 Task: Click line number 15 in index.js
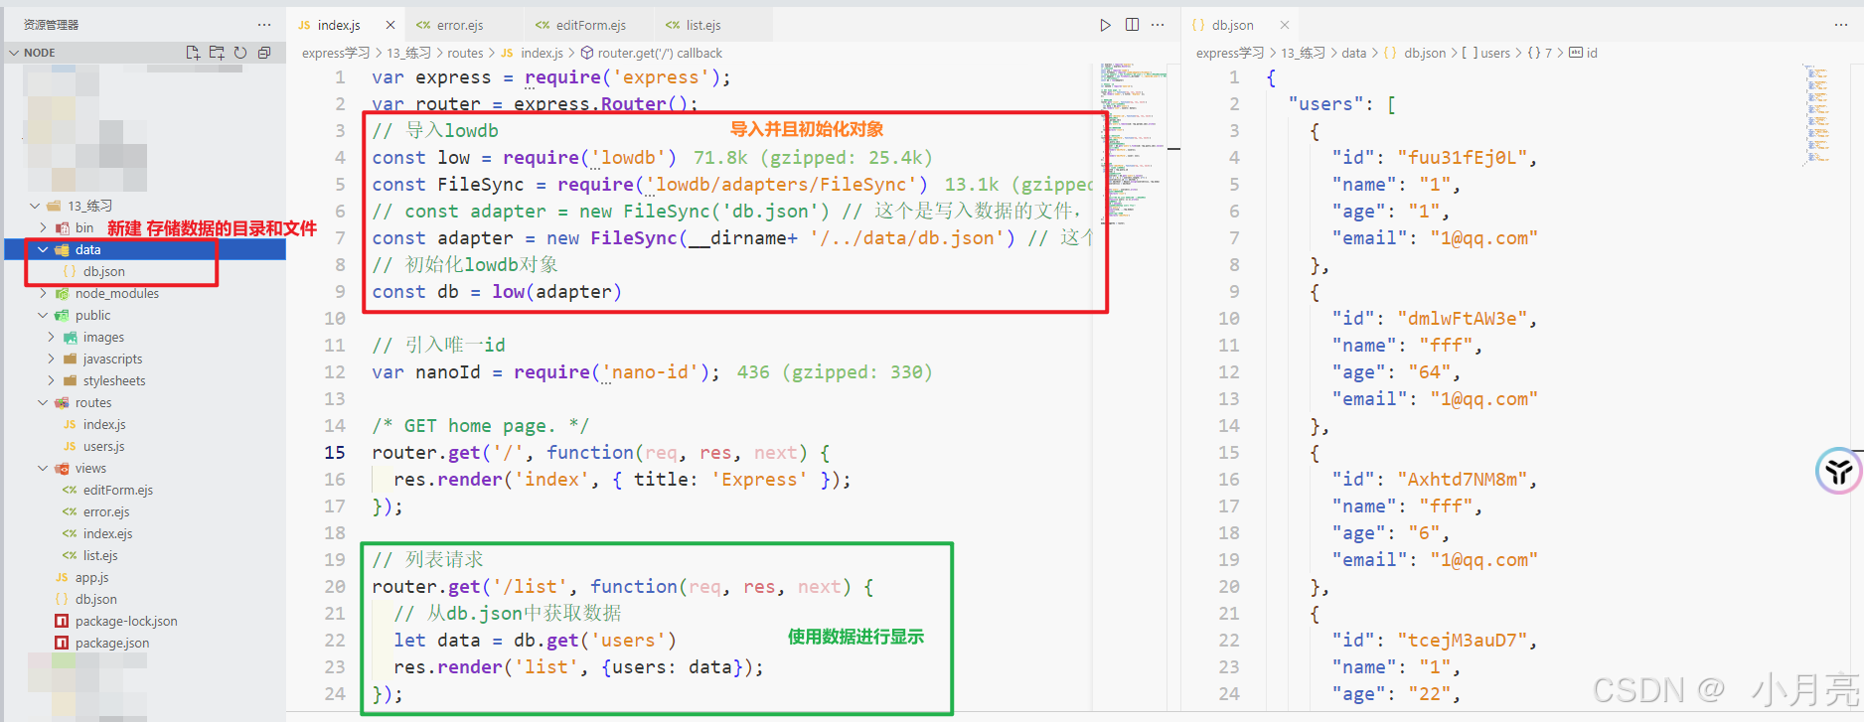pos(335,452)
